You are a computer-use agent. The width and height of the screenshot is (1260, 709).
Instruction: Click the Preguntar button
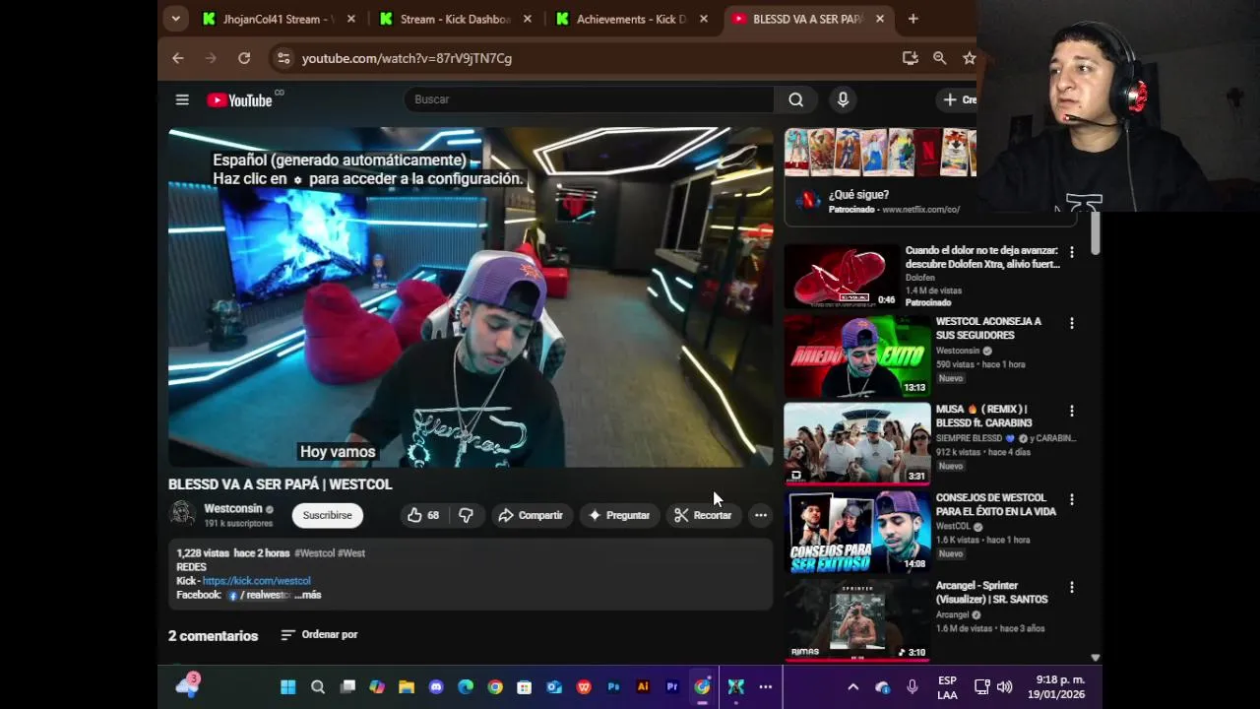[x=619, y=515]
